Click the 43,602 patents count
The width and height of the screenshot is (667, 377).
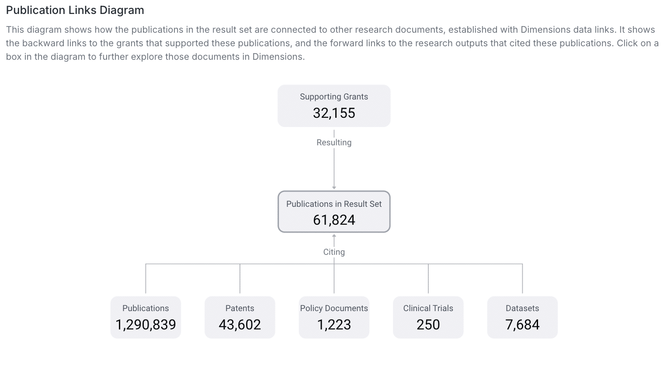pos(240,325)
